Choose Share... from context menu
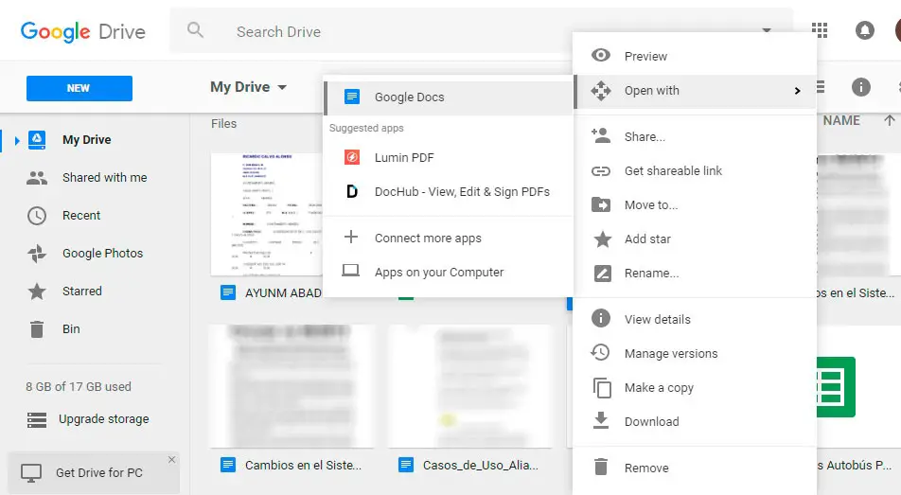Viewport: 901px width, 495px height. pos(694,137)
